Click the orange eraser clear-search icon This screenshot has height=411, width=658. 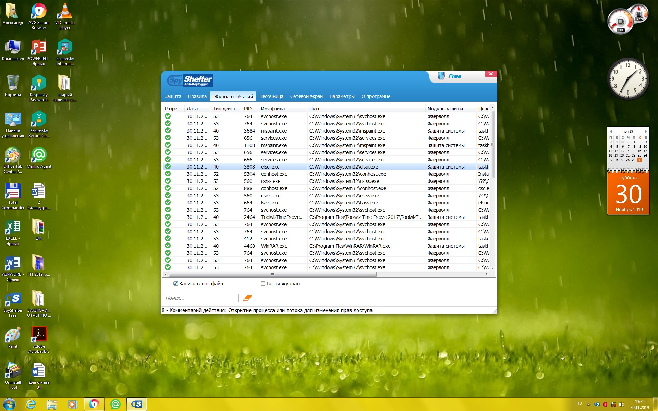pos(247,298)
